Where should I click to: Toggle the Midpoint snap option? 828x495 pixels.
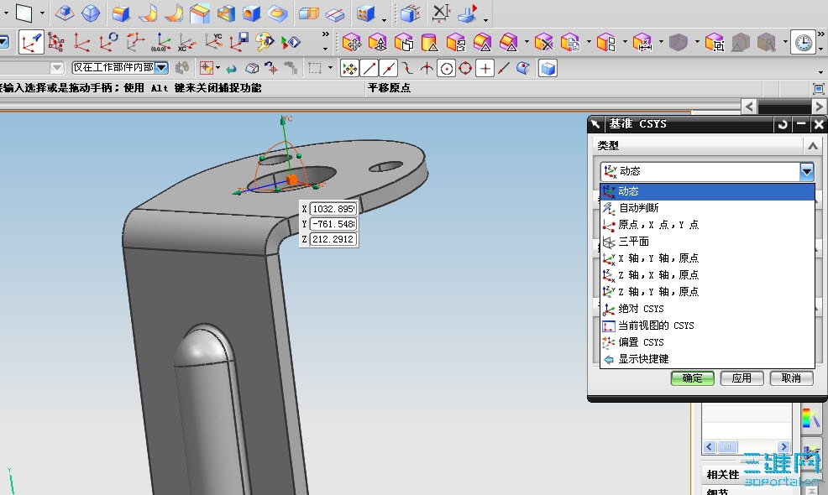388,69
